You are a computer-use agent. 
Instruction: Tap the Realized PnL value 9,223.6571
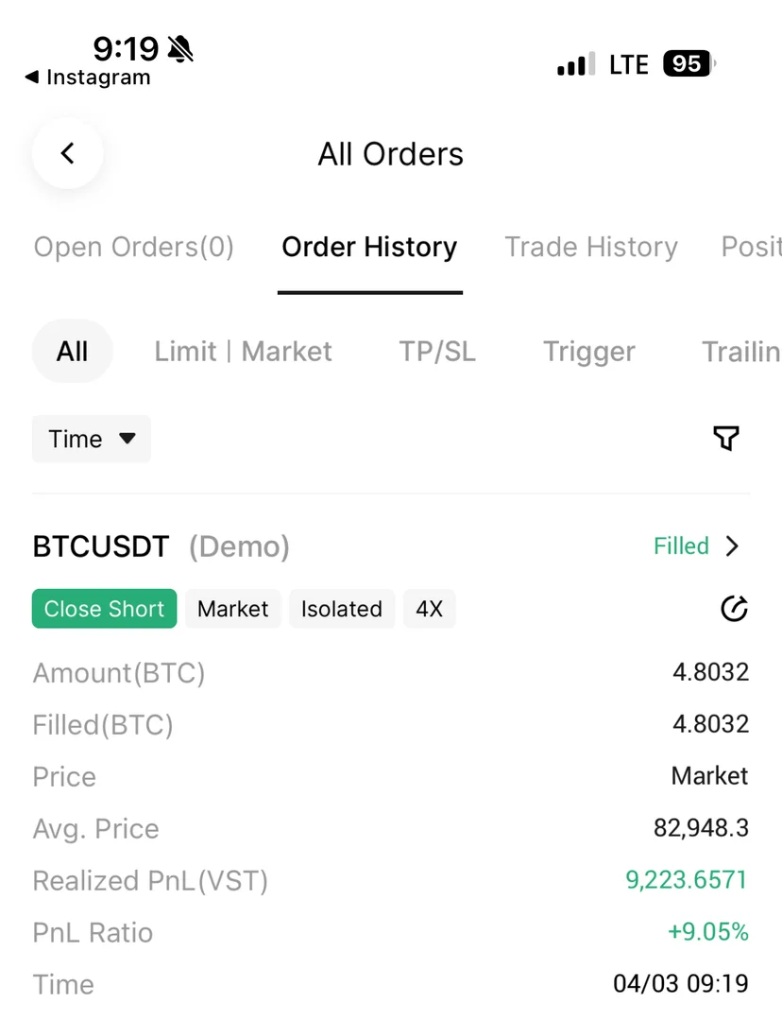pyautogui.click(x=686, y=880)
